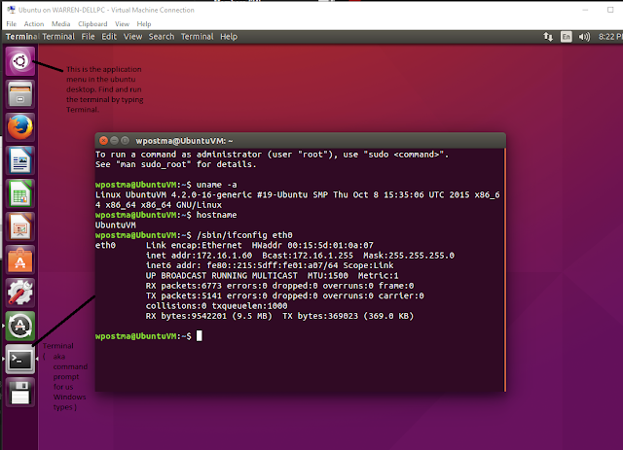The width and height of the screenshot is (623, 450).
Task: Click the 'TX bytes:369023 (369.0 KB)' text
Action: tap(348, 316)
